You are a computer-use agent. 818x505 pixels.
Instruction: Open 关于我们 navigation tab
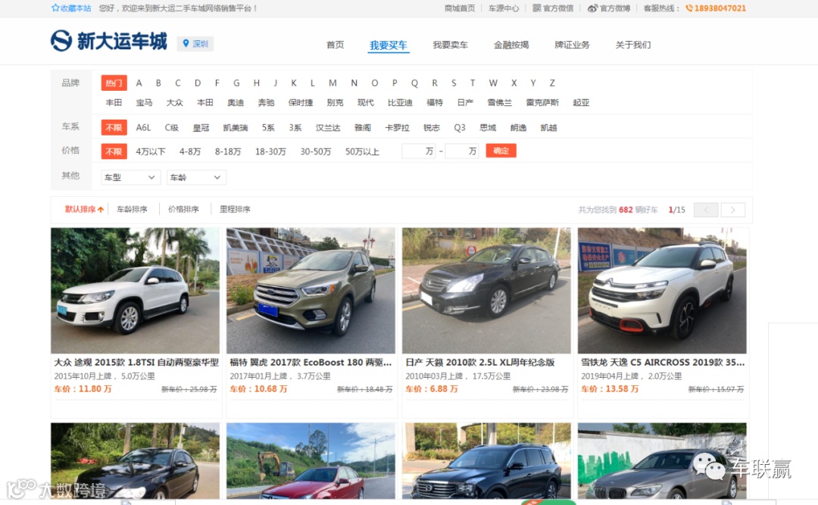coord(633,45)
